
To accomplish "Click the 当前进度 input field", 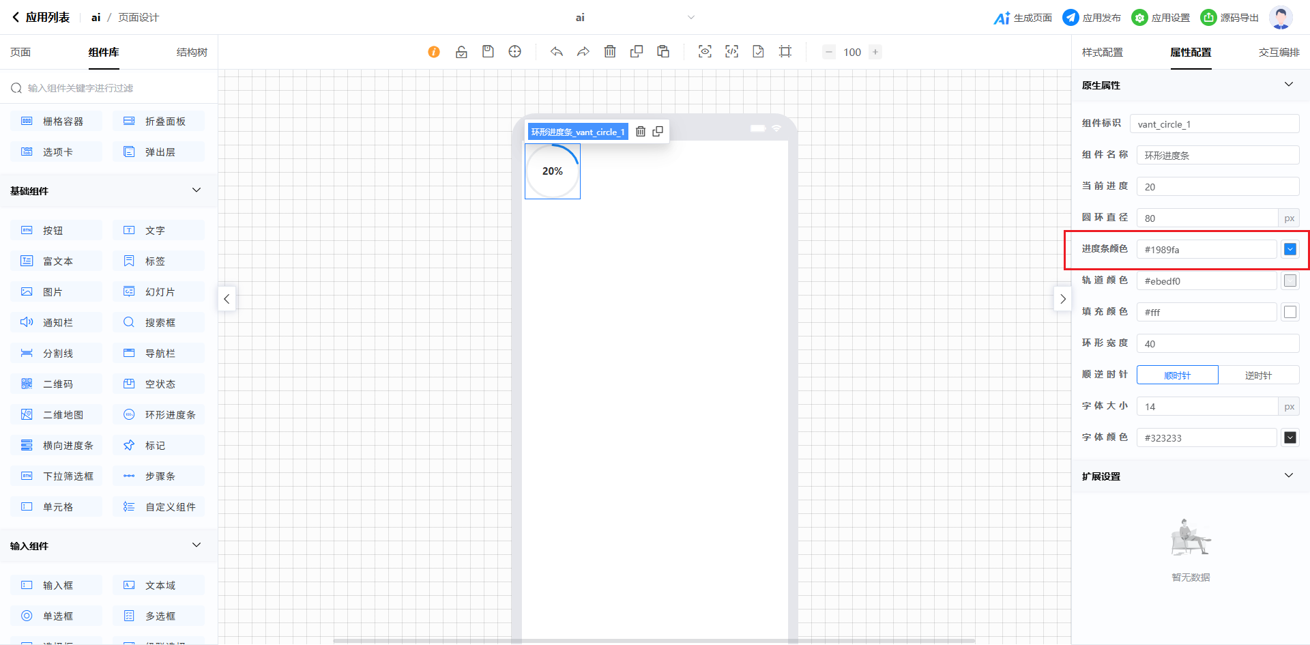I will [x=1217, y=187].
